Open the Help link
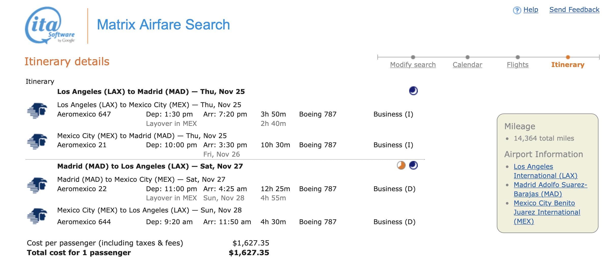Screen dimensions: 616x262 [531, 10]
